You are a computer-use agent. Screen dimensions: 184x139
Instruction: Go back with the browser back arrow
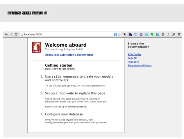tap(6, 34)
